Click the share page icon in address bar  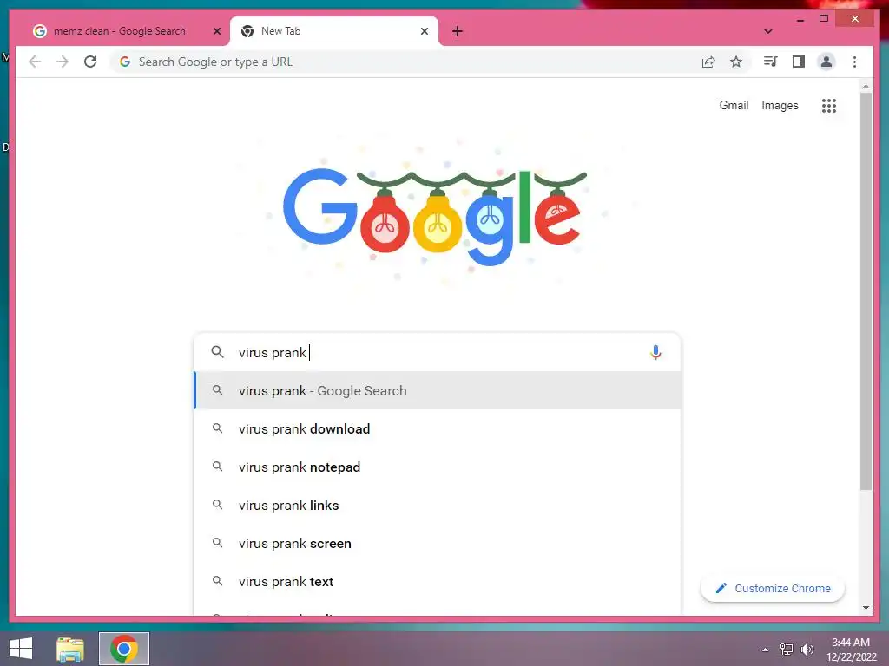[x=708, y=62]
